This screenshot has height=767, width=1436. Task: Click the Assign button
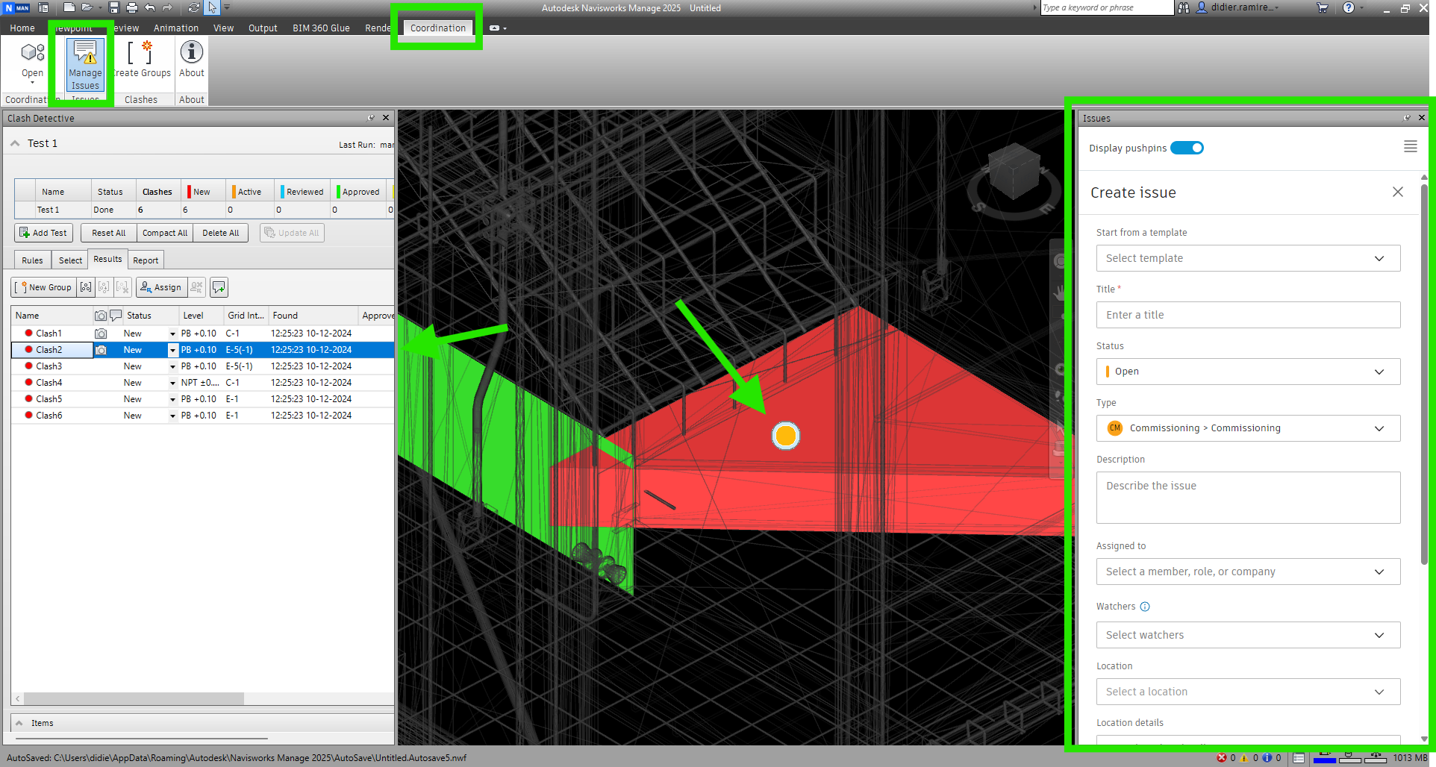(160, 287)
